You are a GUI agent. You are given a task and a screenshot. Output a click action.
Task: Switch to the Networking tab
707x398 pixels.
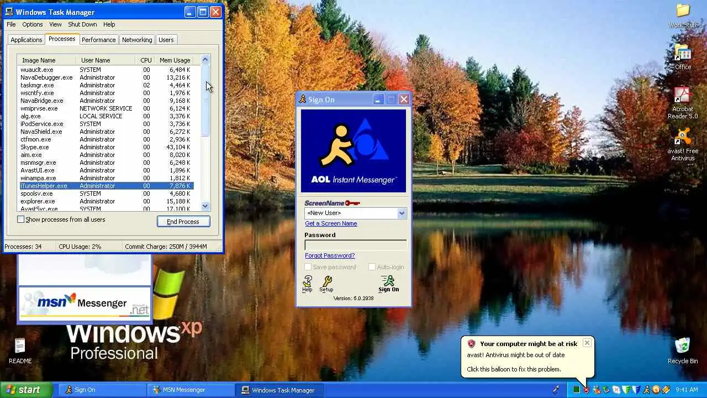point(137,40)
